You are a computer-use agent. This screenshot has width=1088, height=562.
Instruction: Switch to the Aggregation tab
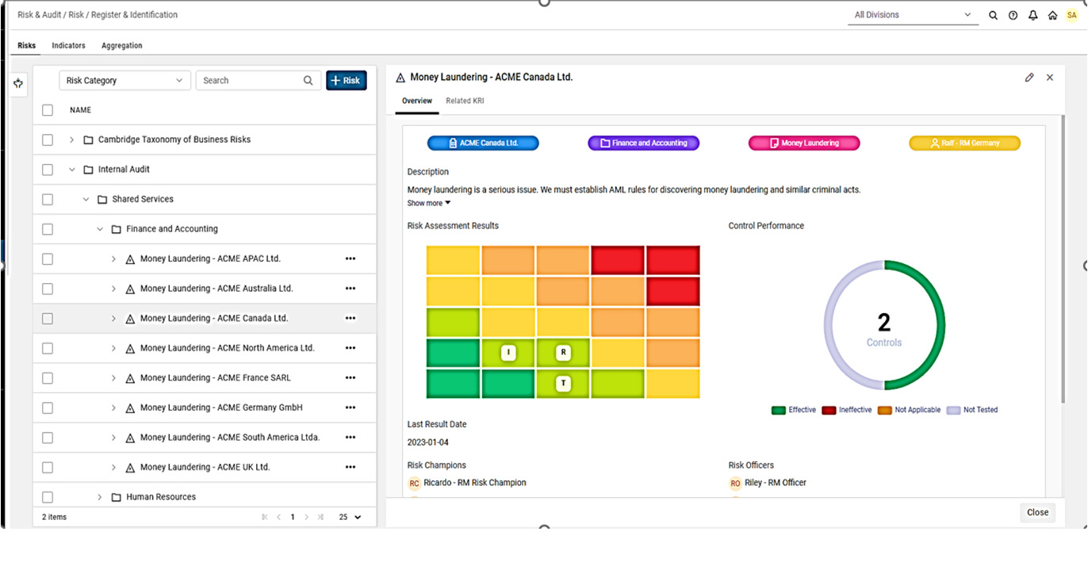coord(122,46)
